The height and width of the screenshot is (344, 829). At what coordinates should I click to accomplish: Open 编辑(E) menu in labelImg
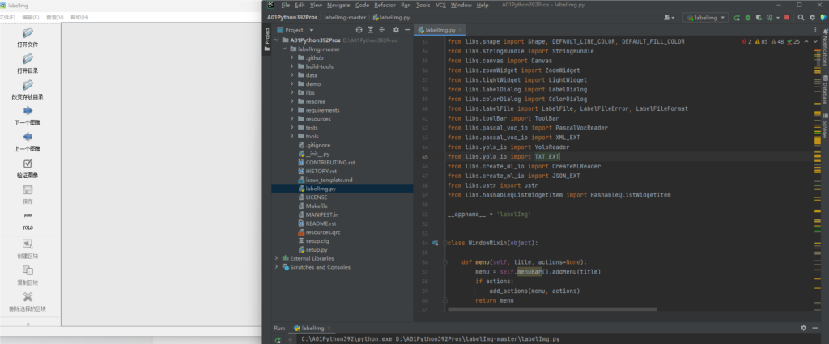click(31, 18)
